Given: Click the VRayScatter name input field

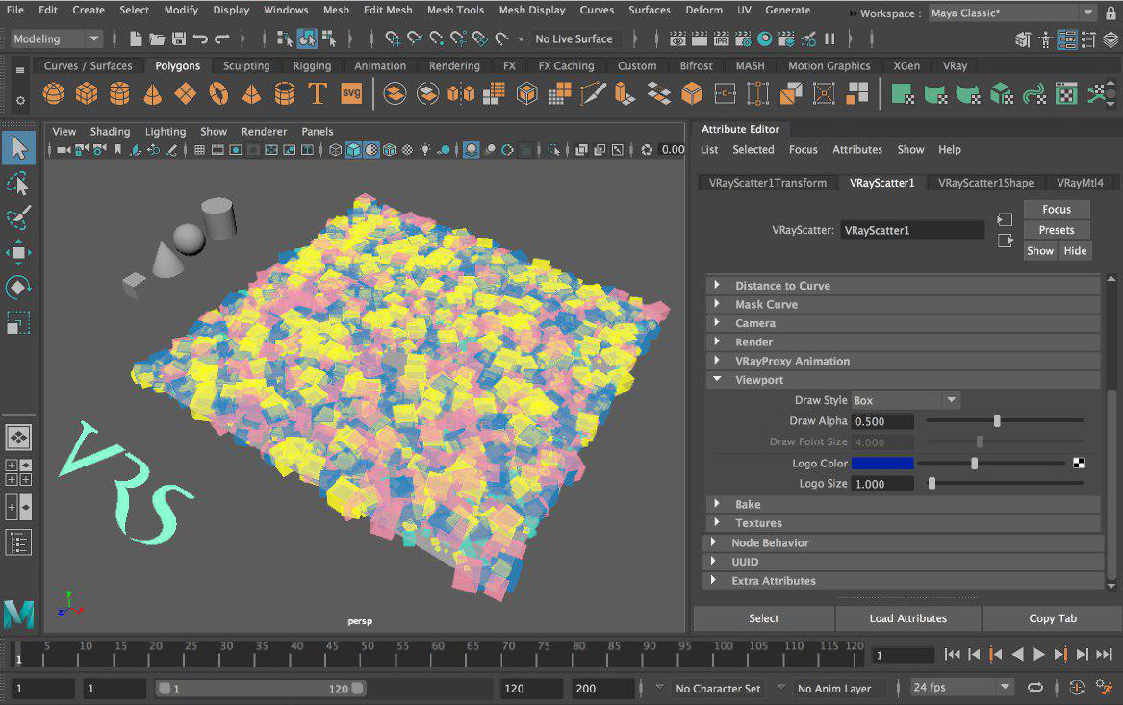Looking at the screenshot, I should coord(912,230).
